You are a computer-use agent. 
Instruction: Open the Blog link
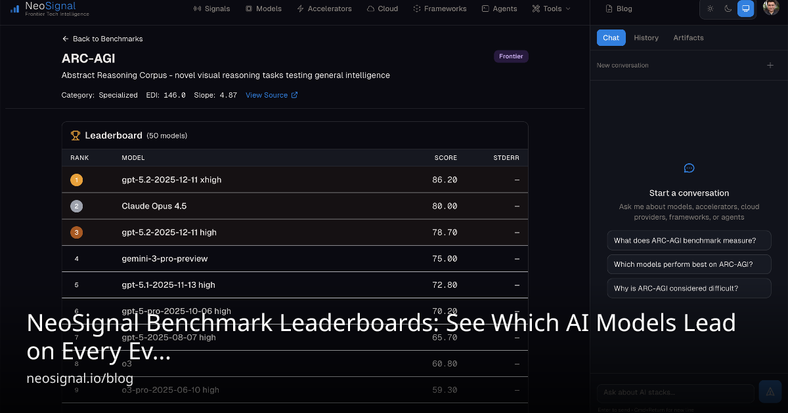619,9
